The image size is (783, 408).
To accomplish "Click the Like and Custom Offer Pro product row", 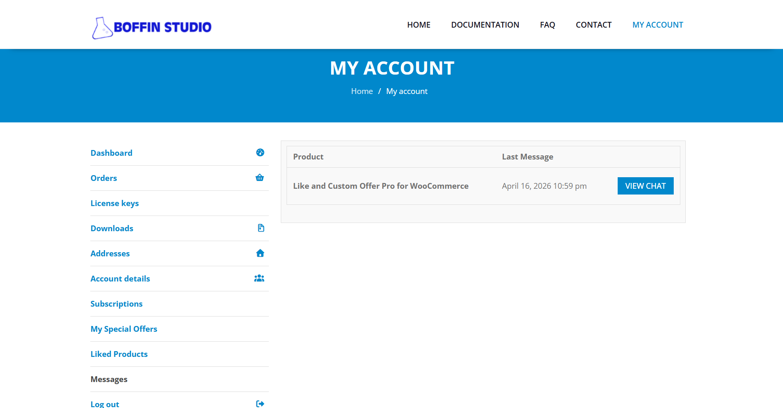I will click(x=381, y=186).
